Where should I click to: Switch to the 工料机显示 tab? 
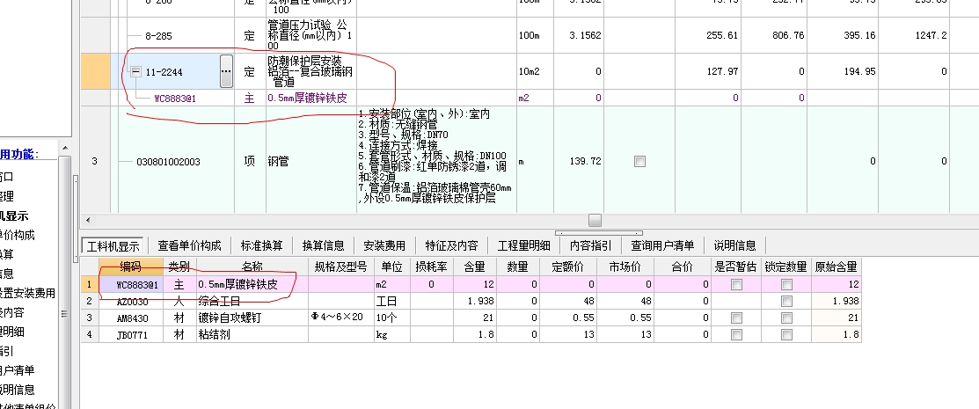pos(113,245)
